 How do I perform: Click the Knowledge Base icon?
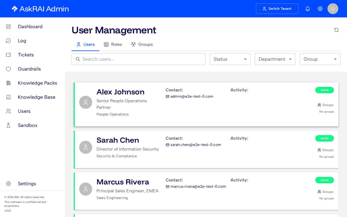pyautogui.click(x=8, y=97)
